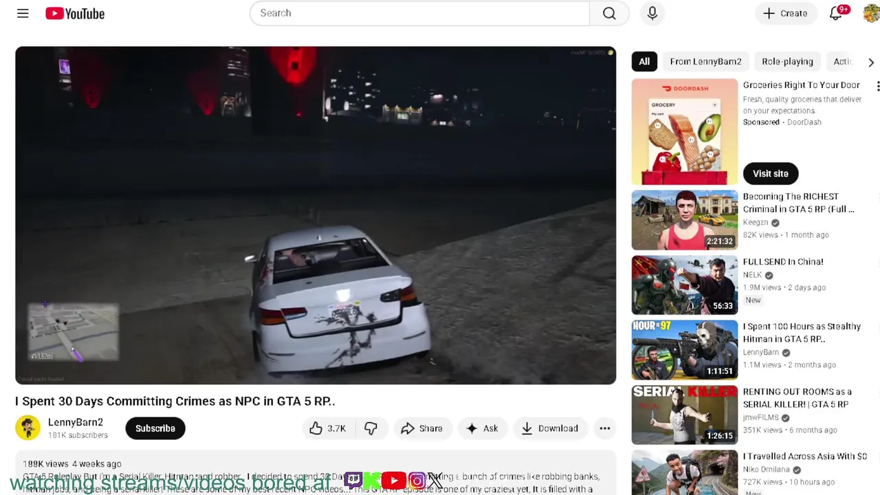
Task: Open FULLSEND In China thumbnail
Action: tap(685, 285)
